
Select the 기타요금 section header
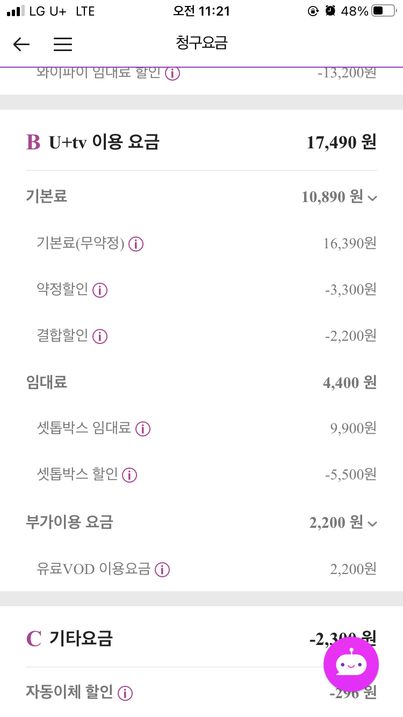coord(81,639)
